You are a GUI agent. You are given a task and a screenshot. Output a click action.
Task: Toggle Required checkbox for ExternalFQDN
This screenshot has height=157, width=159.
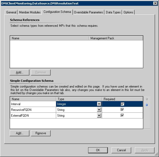click(122, 116)
